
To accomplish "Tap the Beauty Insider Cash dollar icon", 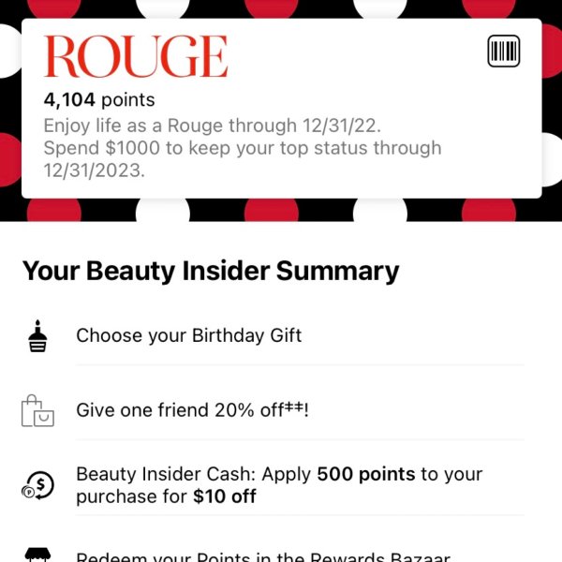I will click(x=37, y=485).
